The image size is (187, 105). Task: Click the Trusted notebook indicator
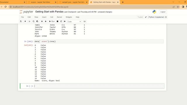pyautogui.click(x=140, y=17)
